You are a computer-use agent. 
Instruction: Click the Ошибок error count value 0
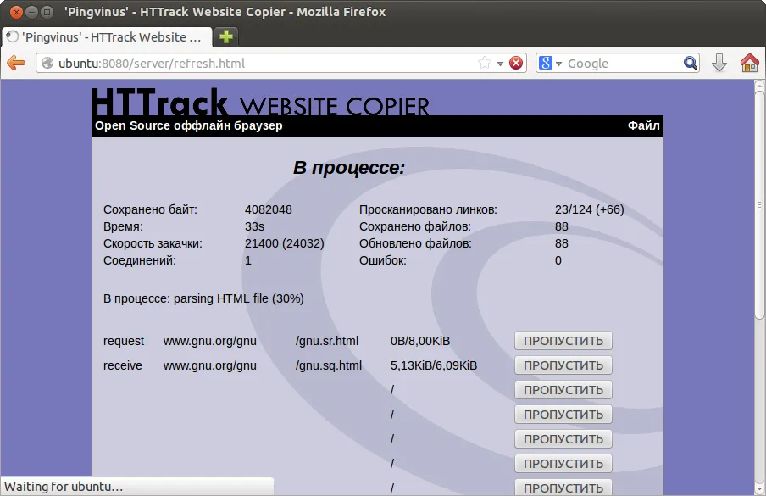click(558, 260)
